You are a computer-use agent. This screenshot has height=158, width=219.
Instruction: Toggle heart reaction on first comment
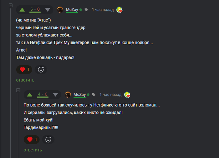24,70
